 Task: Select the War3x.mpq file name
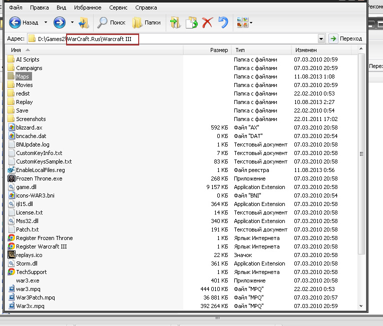[x=30, y=306]
